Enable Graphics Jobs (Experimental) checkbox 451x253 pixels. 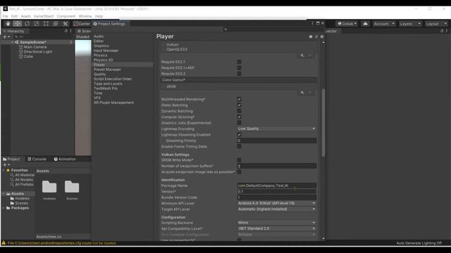(x=239, y=123)
